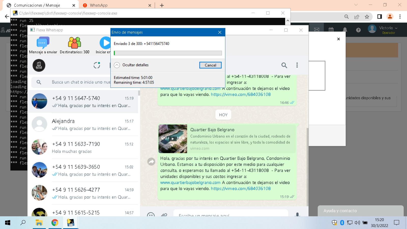Viewport: 407px width, 229px height.
Task: Play the Quartier Bajo Belgrano video thumbnail
Action: 173,139
